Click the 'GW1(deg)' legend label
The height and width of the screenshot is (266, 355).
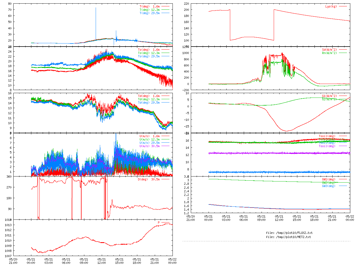[x=329, y=180]
